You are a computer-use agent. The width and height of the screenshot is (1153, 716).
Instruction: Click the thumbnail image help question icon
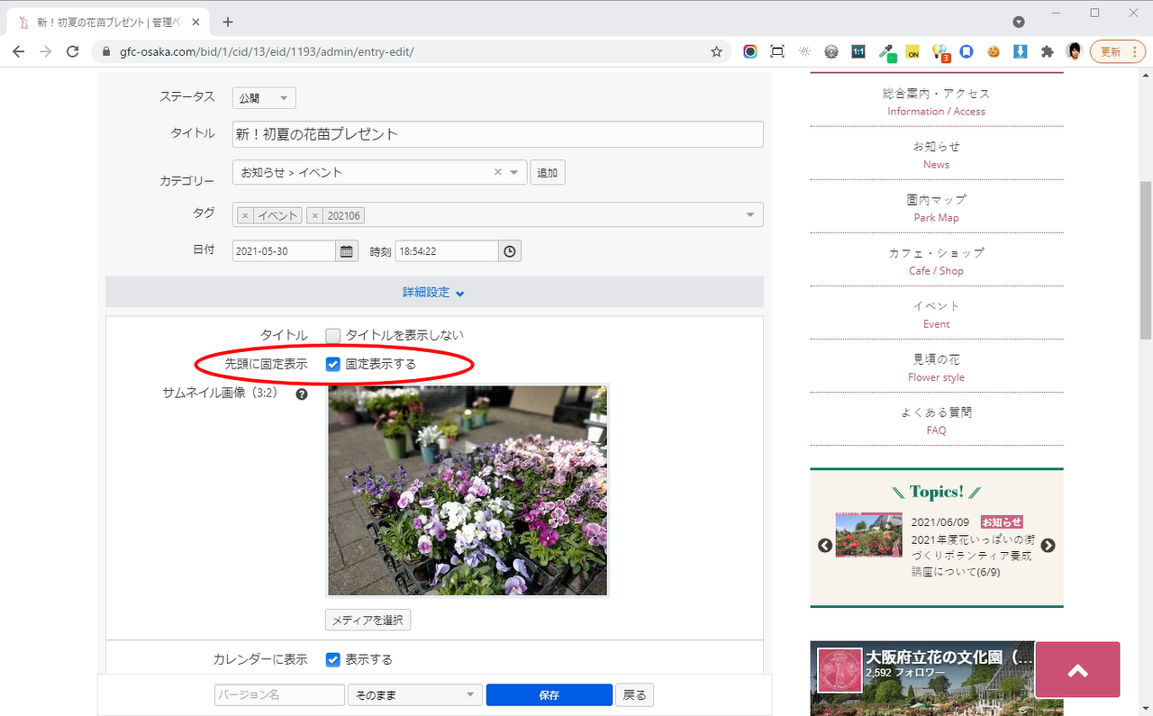[302, 394]
